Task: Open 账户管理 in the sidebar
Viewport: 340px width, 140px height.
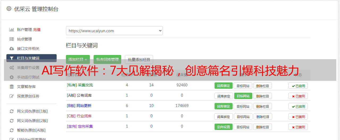Action: 24,30
